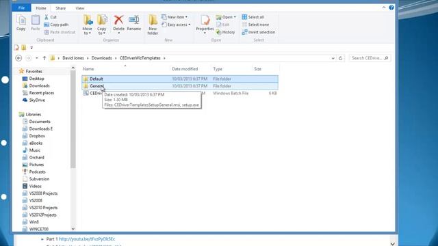
Task: Open the Music library
Action: click(35, 150)
